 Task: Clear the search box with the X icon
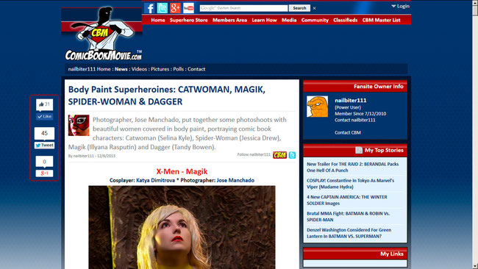(314, 8)
